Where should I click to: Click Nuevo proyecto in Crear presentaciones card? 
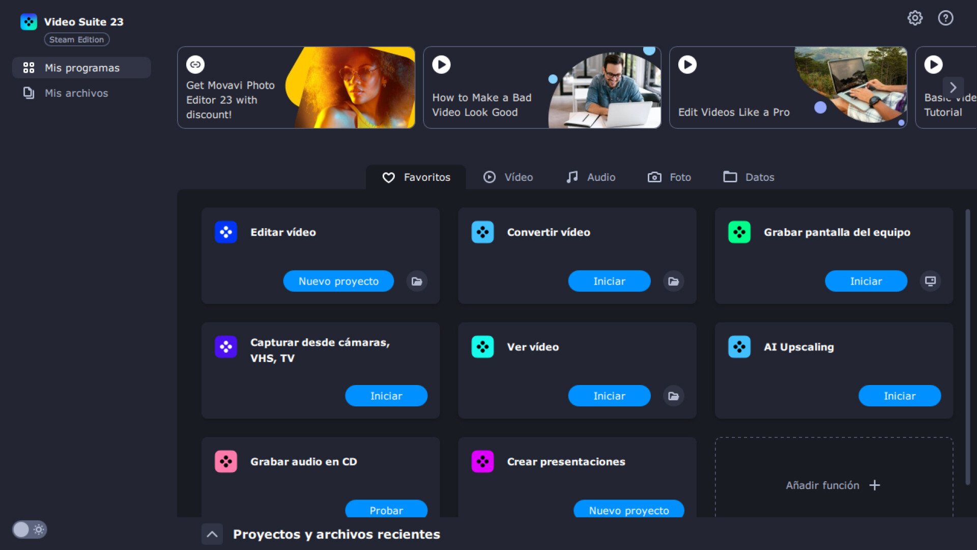(x=629, y=509)
